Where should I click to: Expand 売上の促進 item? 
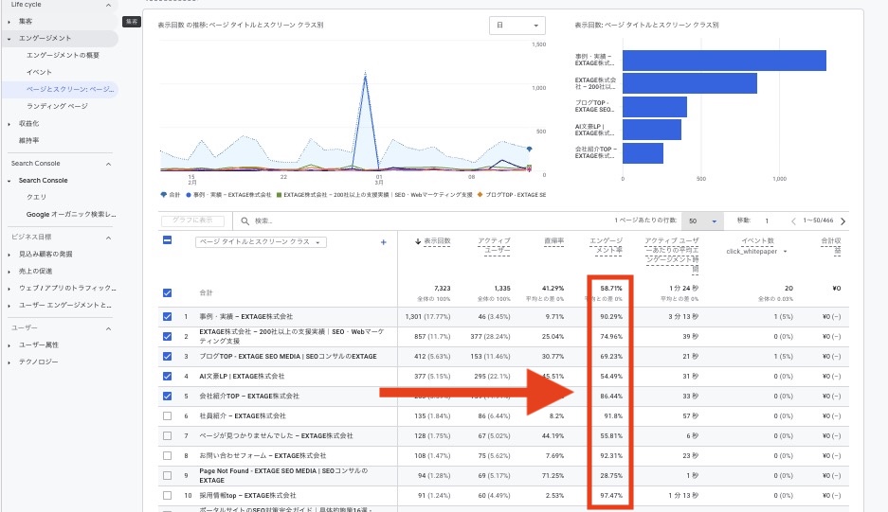pyautogui.click(x=9, y=272)
